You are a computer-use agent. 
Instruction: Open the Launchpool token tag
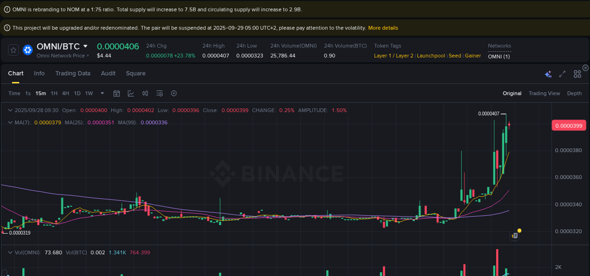tap(431, 56)
